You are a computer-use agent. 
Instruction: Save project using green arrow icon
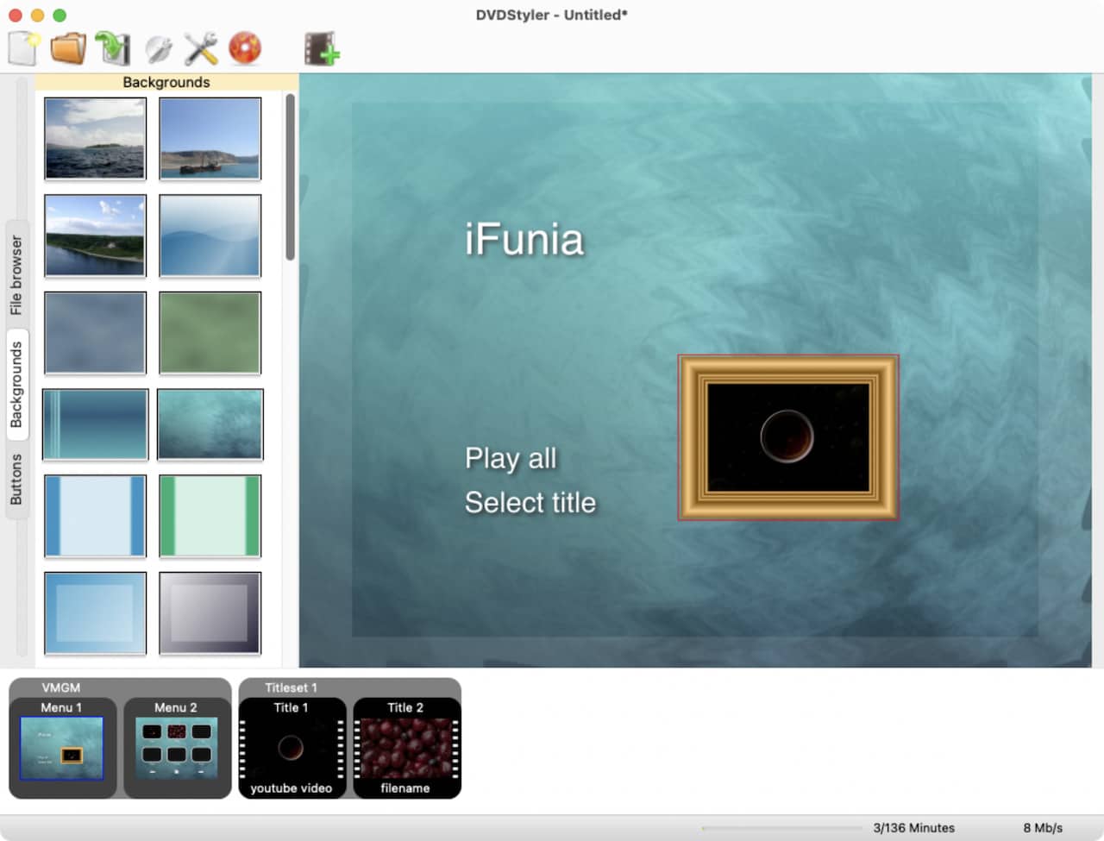click(113, 48)
